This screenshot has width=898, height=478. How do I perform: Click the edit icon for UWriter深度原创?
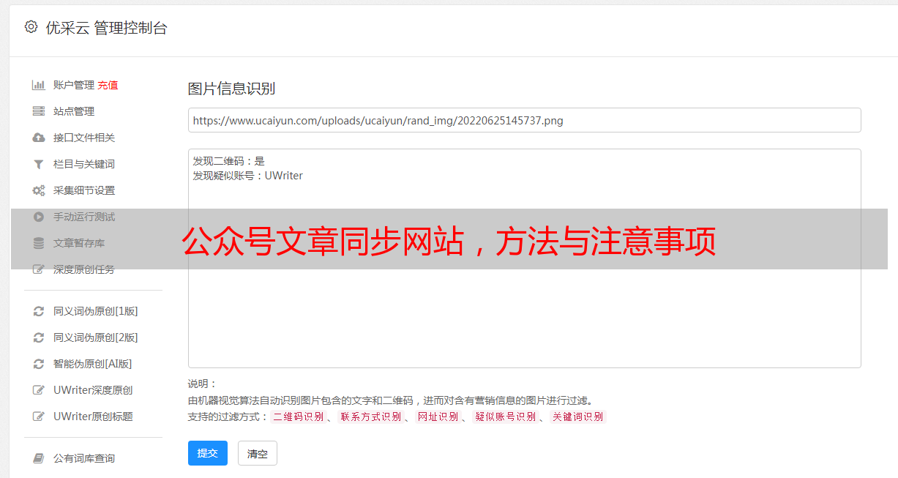pyautogui.click(x=39, y=390)
